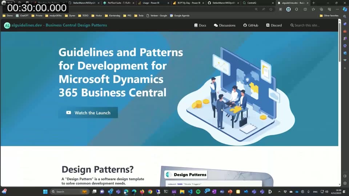The width and height of the screenshot is (349, 196).
Task: Open the Verkeer - Google bookmark
Action: [157, 16]
